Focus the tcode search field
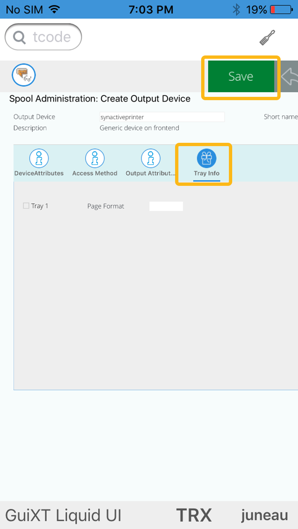Screen dimensions: 298x529 point(51,37)
